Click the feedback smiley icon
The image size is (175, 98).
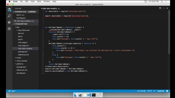[x=167, y=91]
